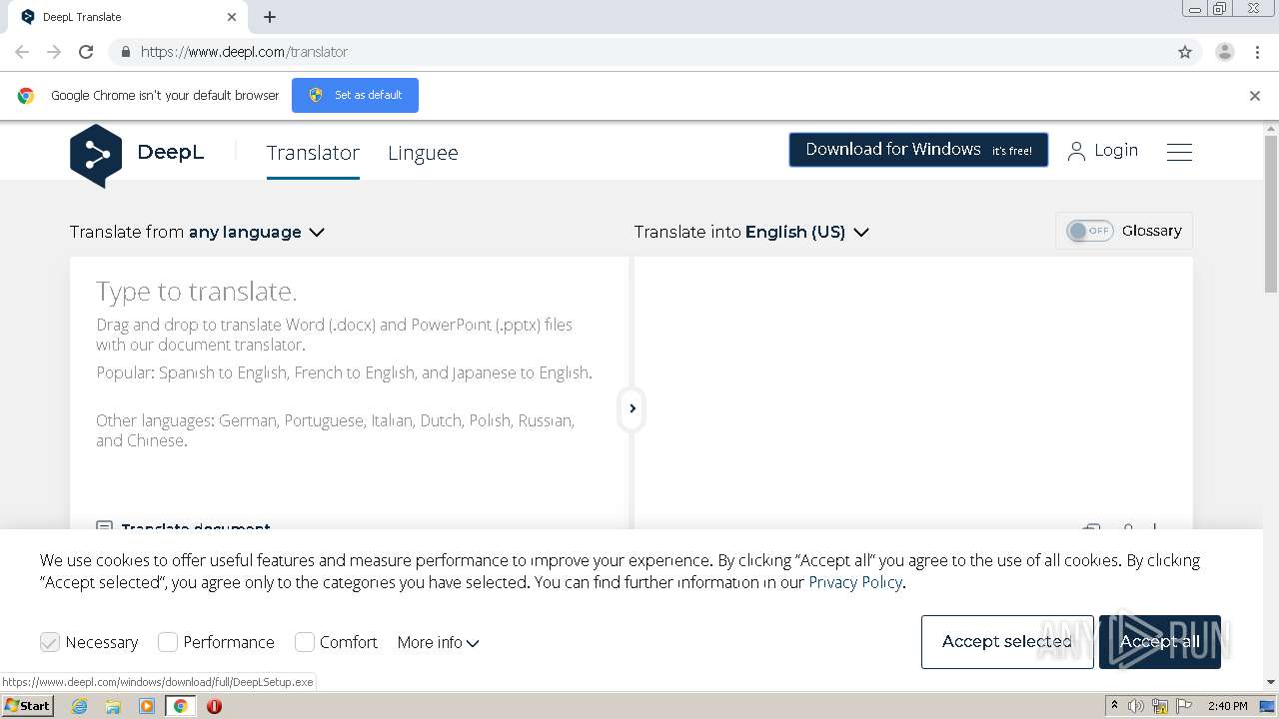Open the media player taskbar icon
The width and height of the screenshot is (1279, 719).
147,706
